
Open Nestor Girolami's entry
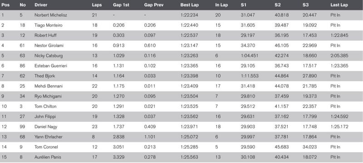tap(49, 45)
